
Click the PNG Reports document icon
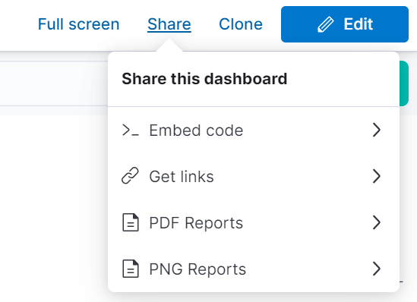click(x=131, y=269)
